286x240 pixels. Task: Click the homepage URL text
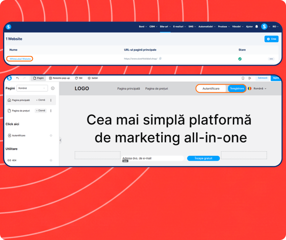click(x=141, y=59)
